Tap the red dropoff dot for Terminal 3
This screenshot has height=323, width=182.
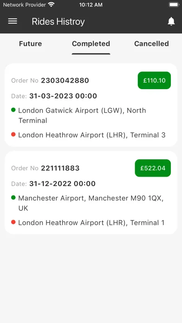pyautogui.click(x=13, y=135)
